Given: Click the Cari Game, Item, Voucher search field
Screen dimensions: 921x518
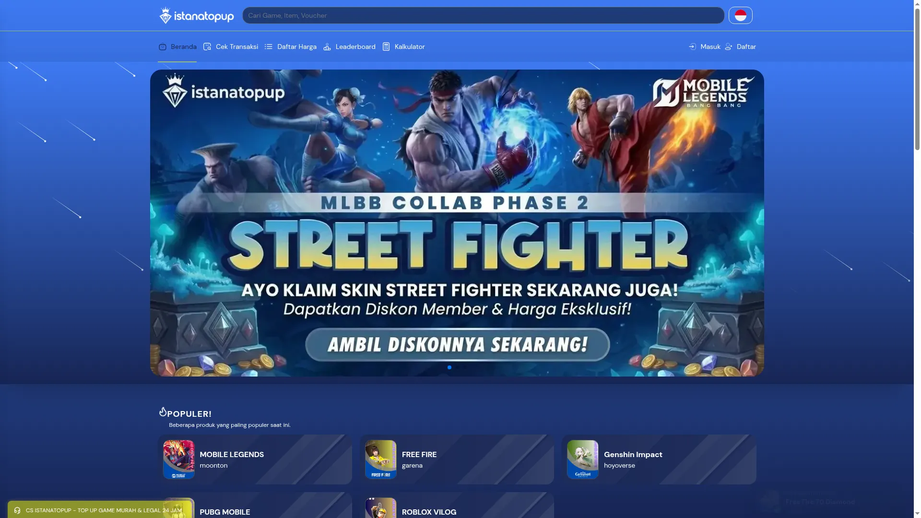Looking at the screenshot, I should pyautogui.click(x=483, y=15).
